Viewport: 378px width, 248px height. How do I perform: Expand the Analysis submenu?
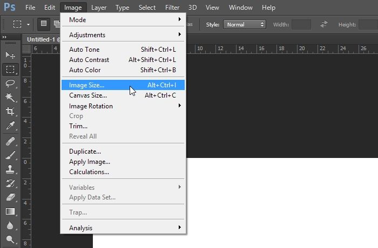coord(123,228)
